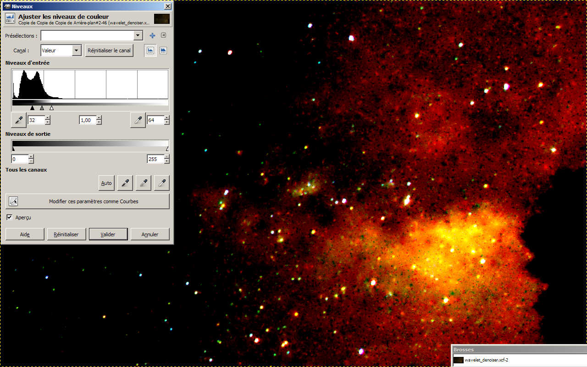Confirm levels with Valider button
This screenshot has width=587, height=367.
point(108,234)
